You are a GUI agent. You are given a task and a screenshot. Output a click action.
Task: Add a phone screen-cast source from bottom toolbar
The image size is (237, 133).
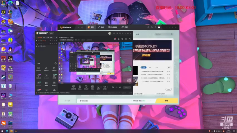point(86,87)
